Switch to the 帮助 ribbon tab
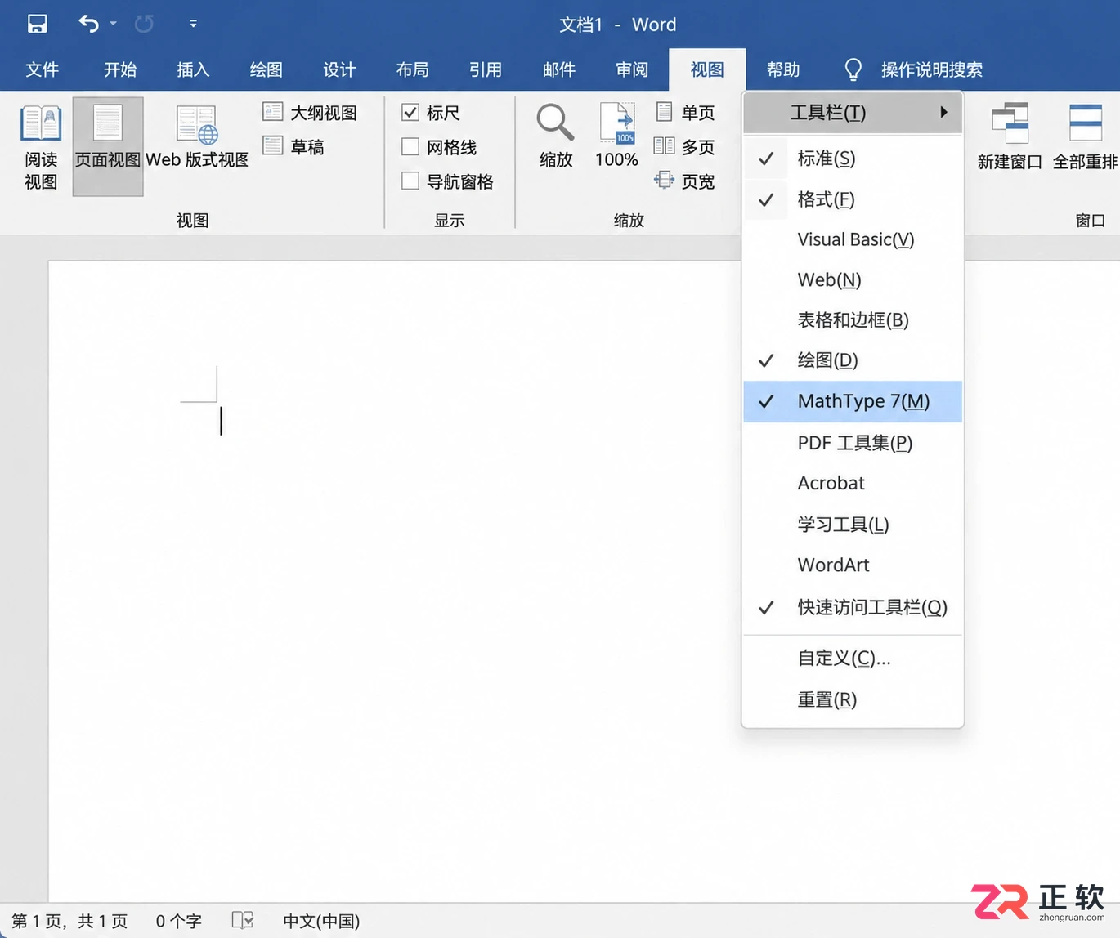The width and height of the screenshot is (1120, 938). 783,69
